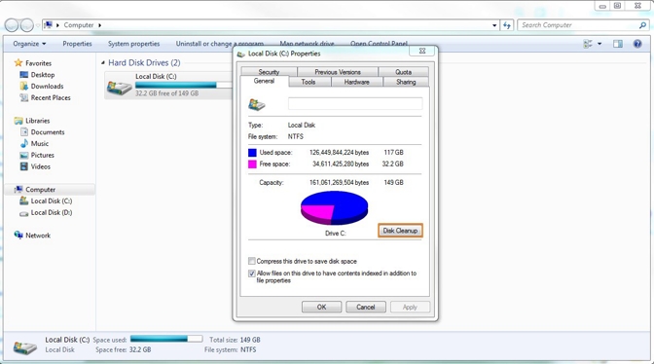Click the arrow after Computer in address bar

[99, 25]
